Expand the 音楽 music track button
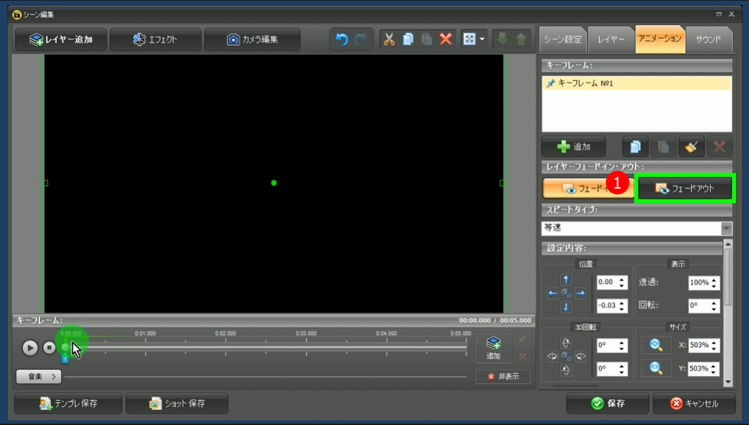749x425 pixels. pyautogui.click(x=39, y=376)
